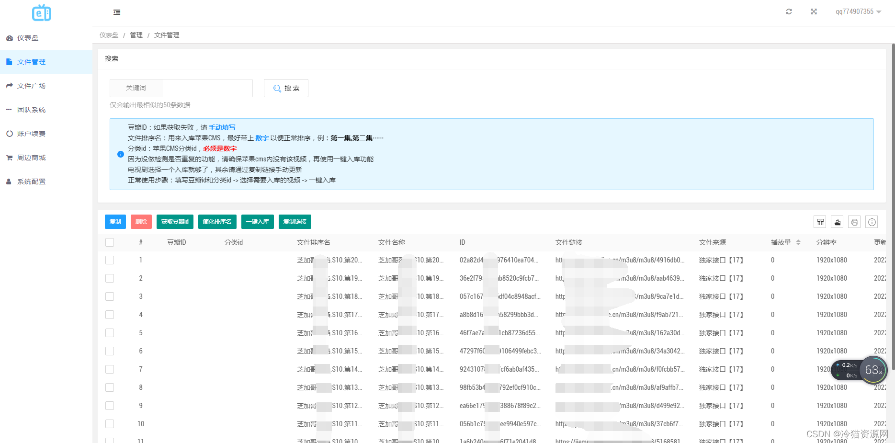
Task: Click the 系统配置 user icon
Action: pyautogui.click(x=9, y=182)
